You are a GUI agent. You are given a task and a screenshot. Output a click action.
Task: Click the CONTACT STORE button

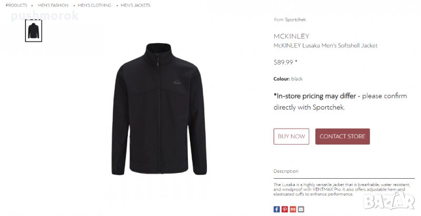(x=343, y=137)
